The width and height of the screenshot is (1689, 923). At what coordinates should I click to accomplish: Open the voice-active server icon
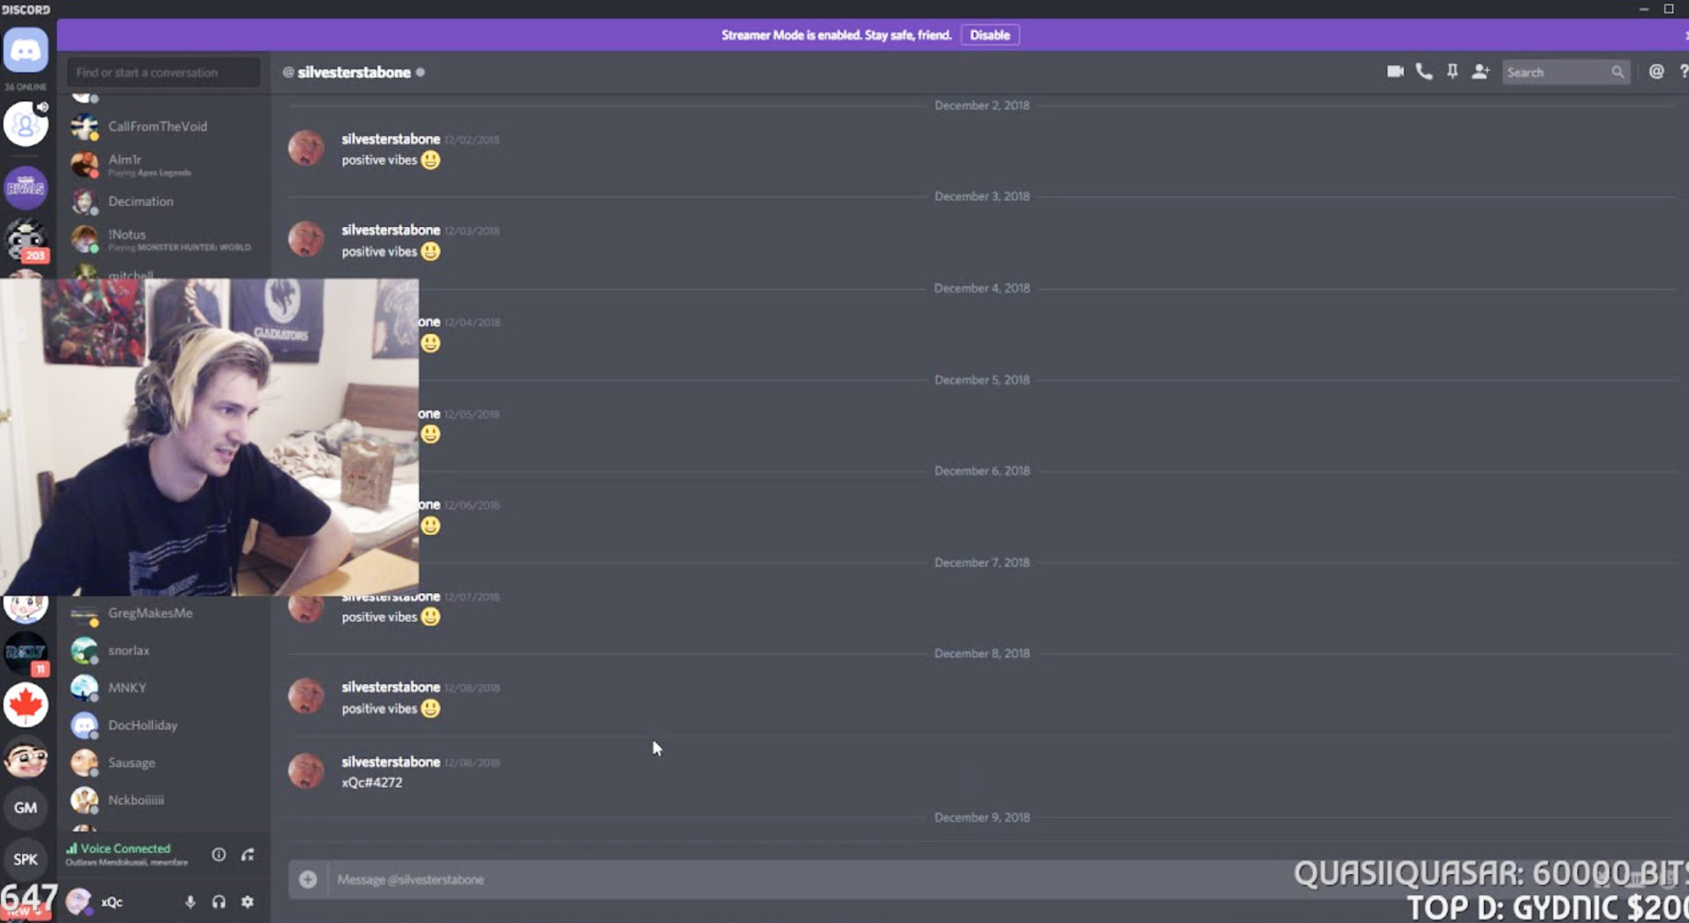pyautogui.click(x=26, y=123)
